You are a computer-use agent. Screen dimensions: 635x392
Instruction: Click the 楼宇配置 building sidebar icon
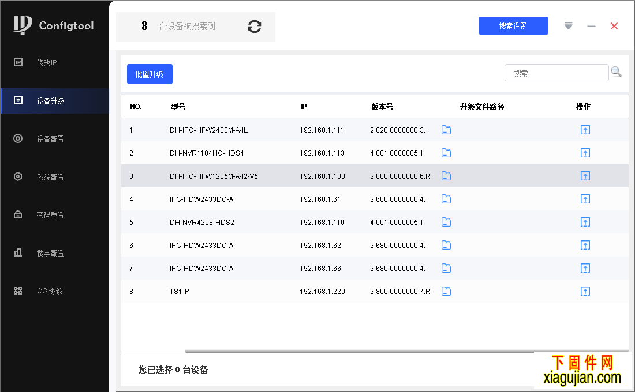[18, 252]
